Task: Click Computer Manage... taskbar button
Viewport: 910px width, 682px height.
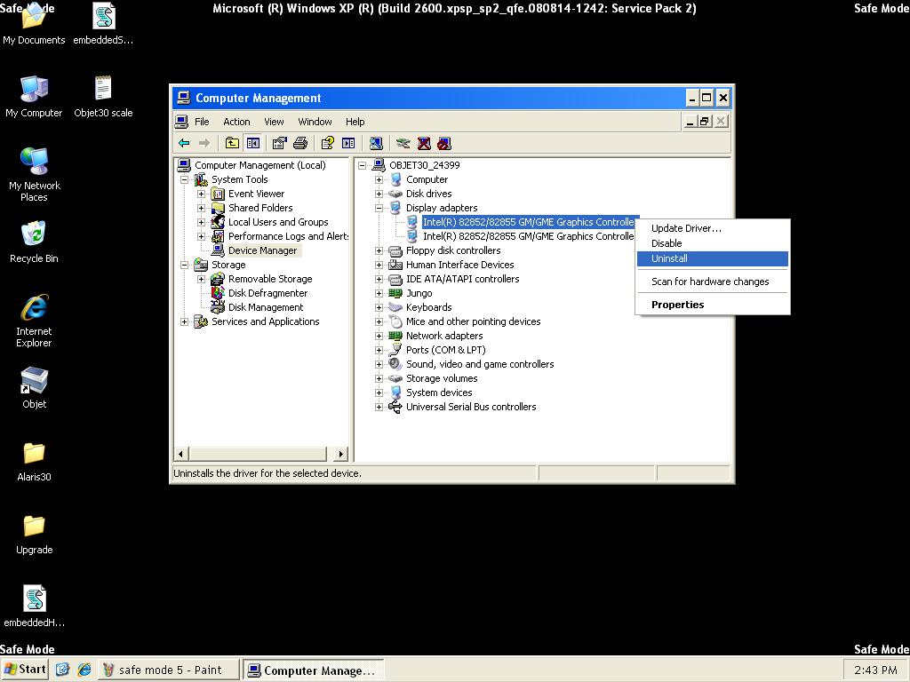Action: click(x=314, y=670)
